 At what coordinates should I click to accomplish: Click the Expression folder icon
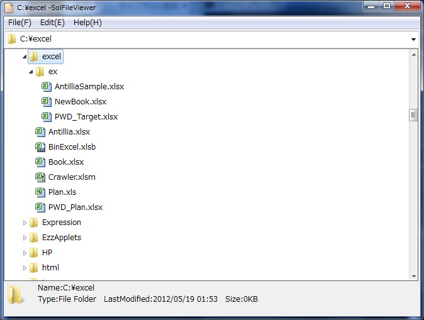[x=33, y=223]
